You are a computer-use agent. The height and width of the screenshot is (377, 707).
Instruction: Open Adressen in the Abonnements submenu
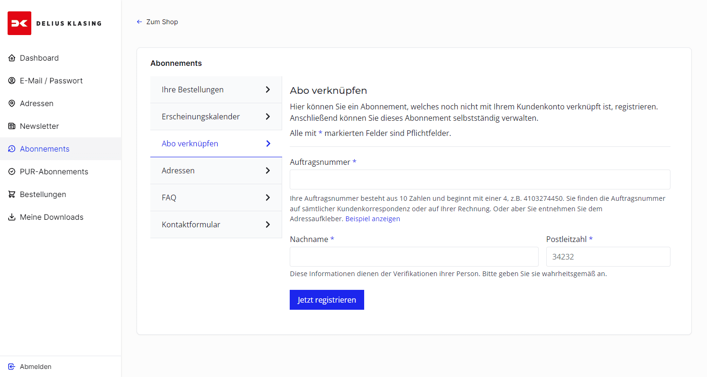click(x=178, y=171)
